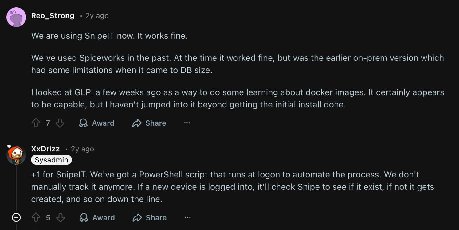This screenshot has height=230, width=459.
Task: Downvote XxDrizz's comment
Action: click(x=60, y=217)
